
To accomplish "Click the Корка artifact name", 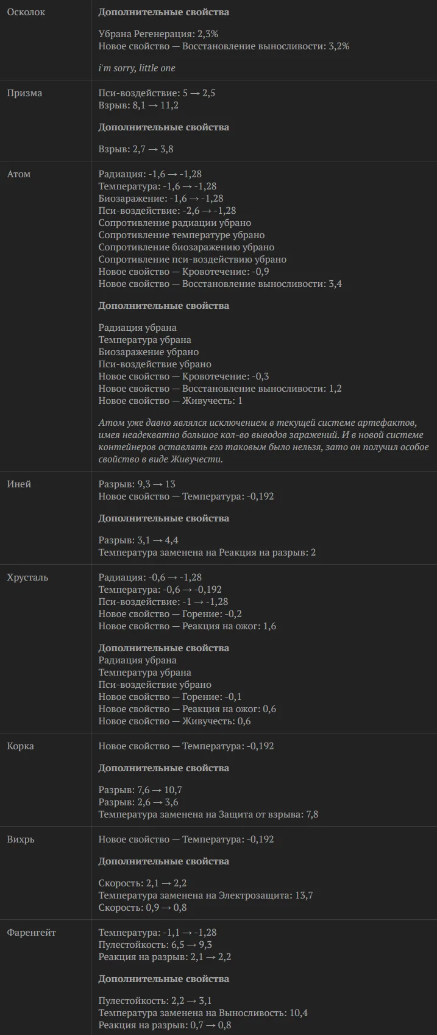I will (x=20, y=746).
